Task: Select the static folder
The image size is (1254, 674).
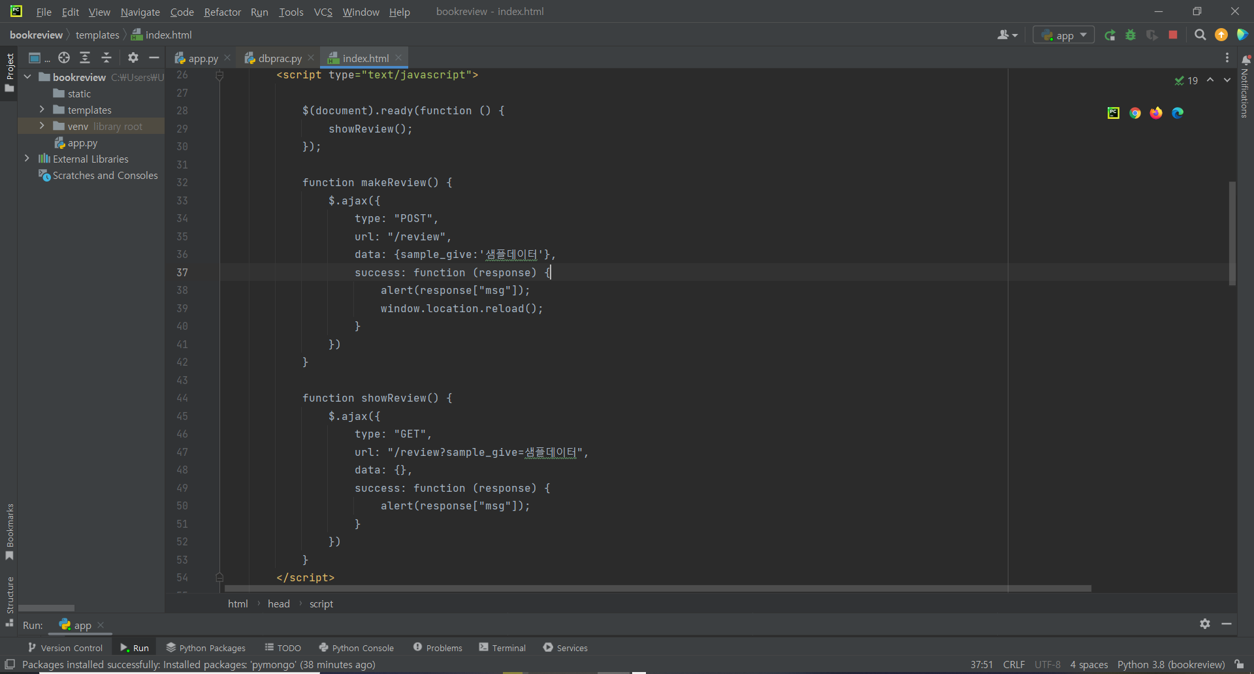Action: pyautogui.click(x=79, y=94)
